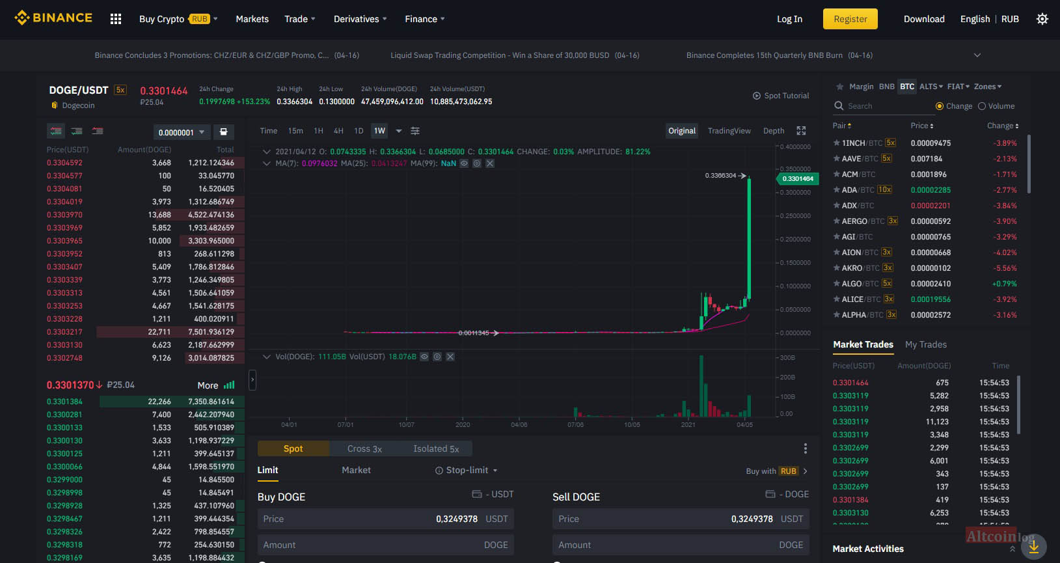Toggle MA indicator visibility eye
The image size is (1060, 563).
[464, 163]
